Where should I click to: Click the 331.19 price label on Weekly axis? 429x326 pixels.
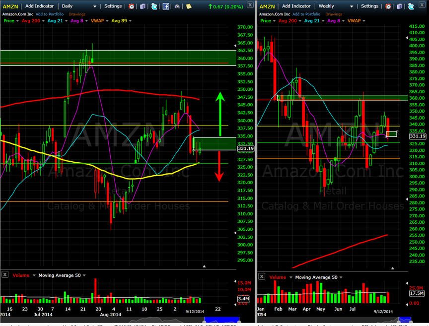tap(418, 136)
